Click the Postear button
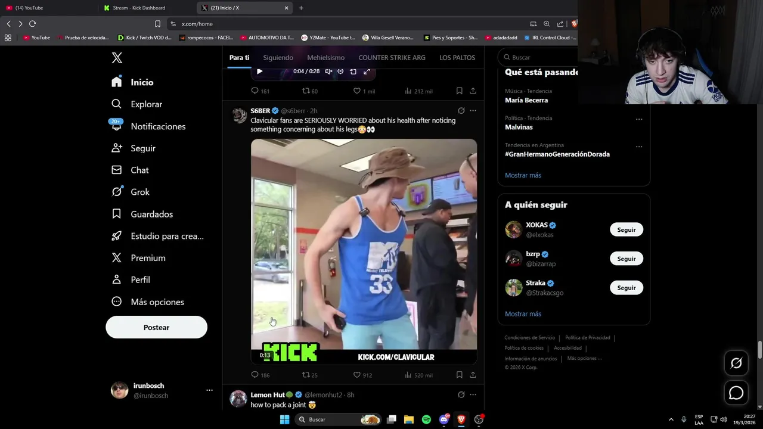This screenshot has width=763, height=429. point(157,328)
